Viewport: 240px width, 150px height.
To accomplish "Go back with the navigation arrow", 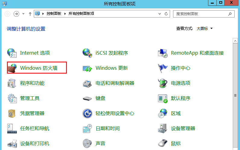I will pos(7,14).
